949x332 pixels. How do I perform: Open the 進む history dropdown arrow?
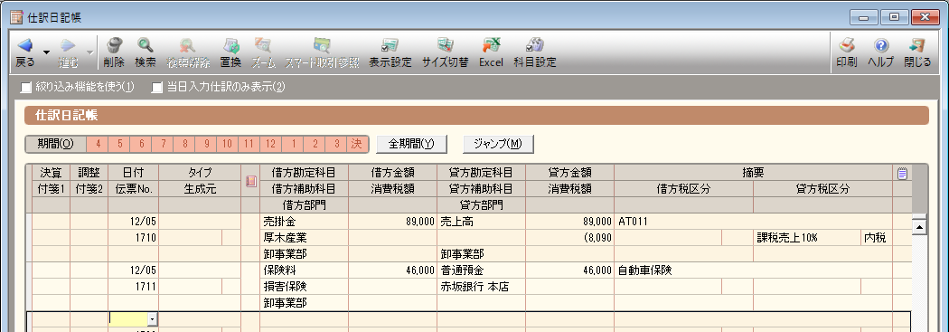[x=90, y=52]
